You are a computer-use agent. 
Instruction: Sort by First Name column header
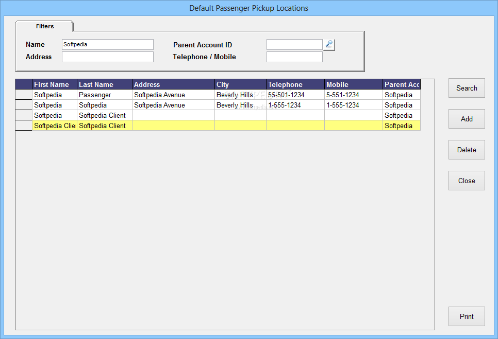(x=55, y=84)
